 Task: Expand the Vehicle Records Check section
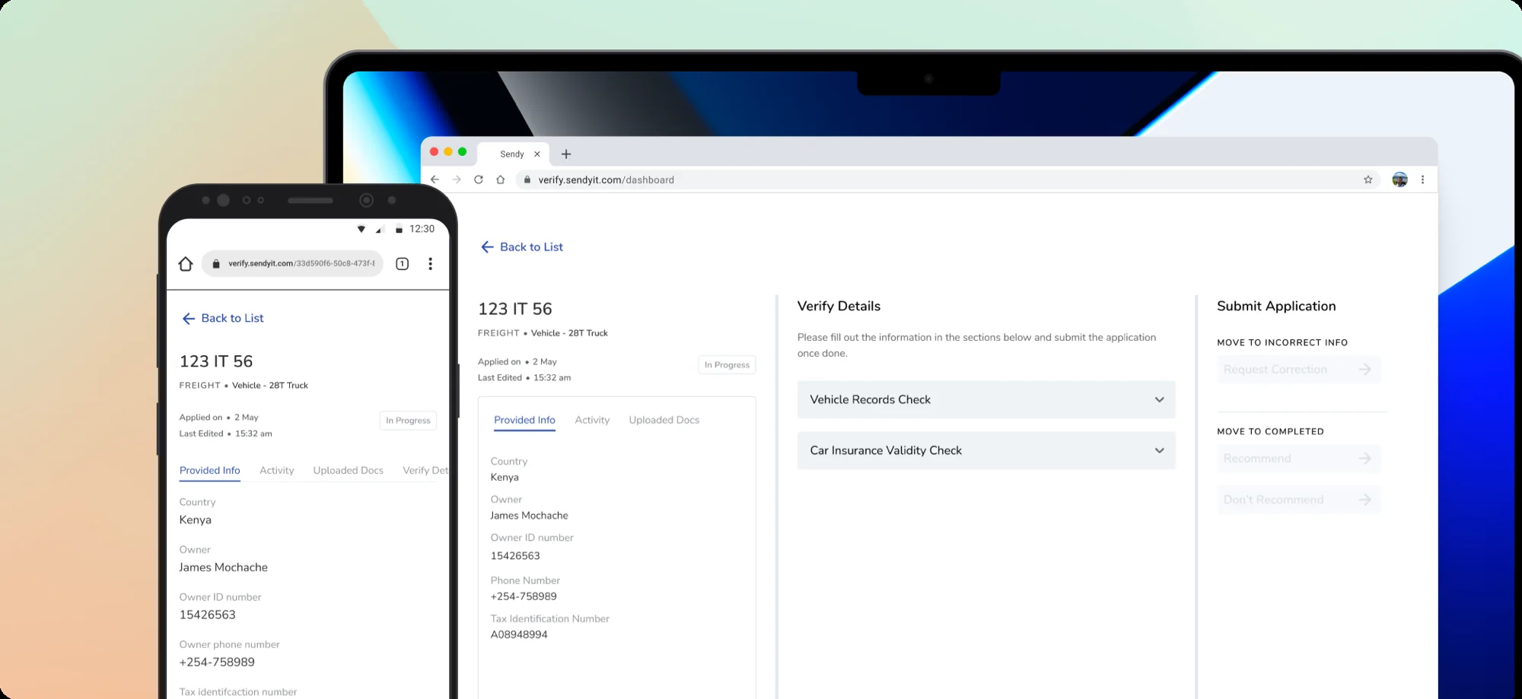(986, 399)
